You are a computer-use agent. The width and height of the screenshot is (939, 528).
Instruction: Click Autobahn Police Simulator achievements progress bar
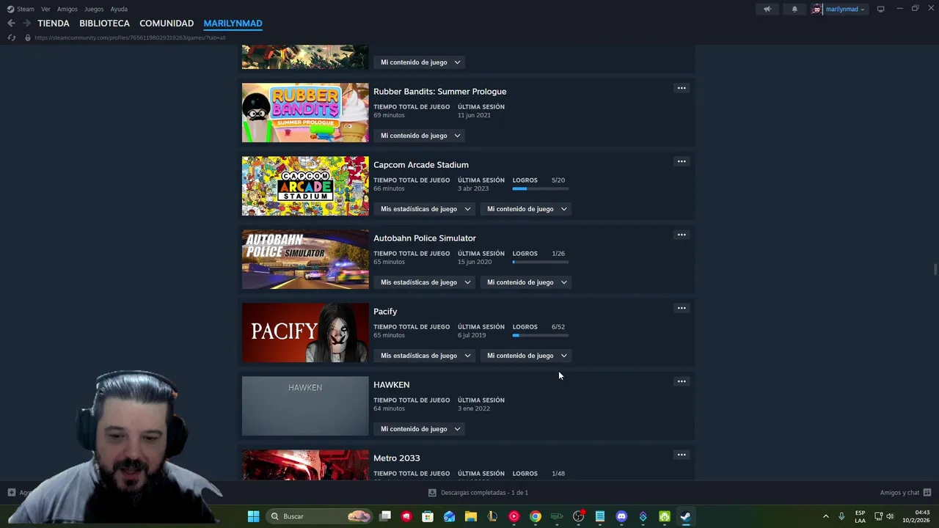pyautogui.click(x=541, y=263)
